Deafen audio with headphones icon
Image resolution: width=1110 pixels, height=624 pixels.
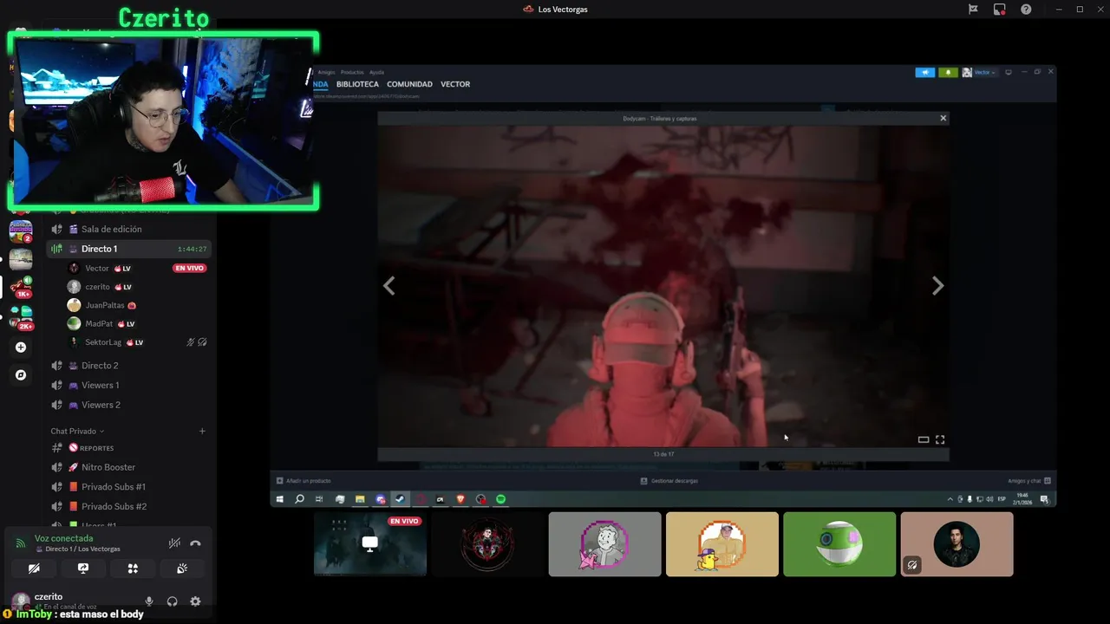coord(173,601)
